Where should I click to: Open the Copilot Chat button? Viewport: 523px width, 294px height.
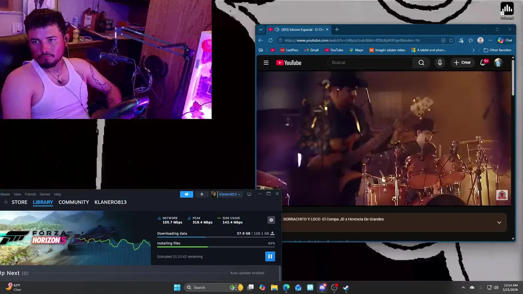pos(505,40)
